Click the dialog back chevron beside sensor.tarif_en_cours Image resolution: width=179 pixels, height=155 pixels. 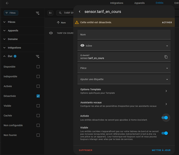coord(80,11)
